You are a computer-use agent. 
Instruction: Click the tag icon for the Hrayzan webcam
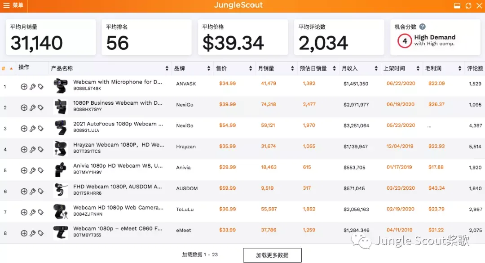coord(40,150)
